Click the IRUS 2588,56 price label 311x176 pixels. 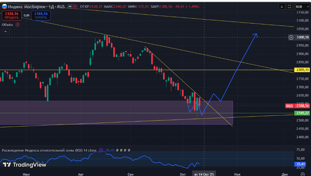[297, 106]
